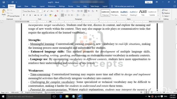177x99 pixels.
Task: Click the Redo/Repeat icon in Quick Access Toolbar
Action: pyautogui.click(x=12, y=2)
